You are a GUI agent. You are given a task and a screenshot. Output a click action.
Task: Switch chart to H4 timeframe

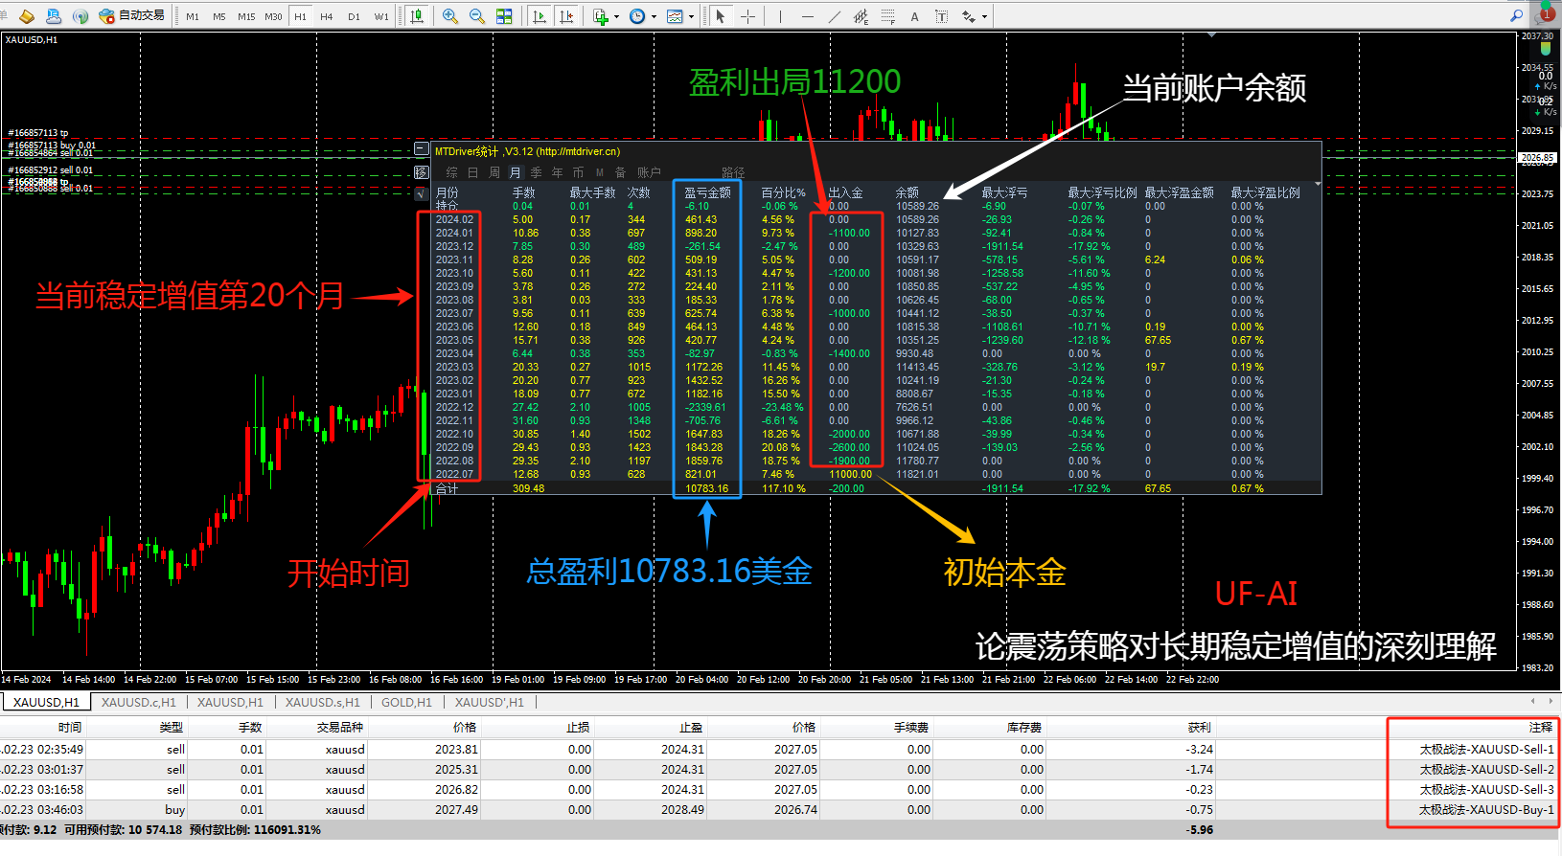click(327, 16)
